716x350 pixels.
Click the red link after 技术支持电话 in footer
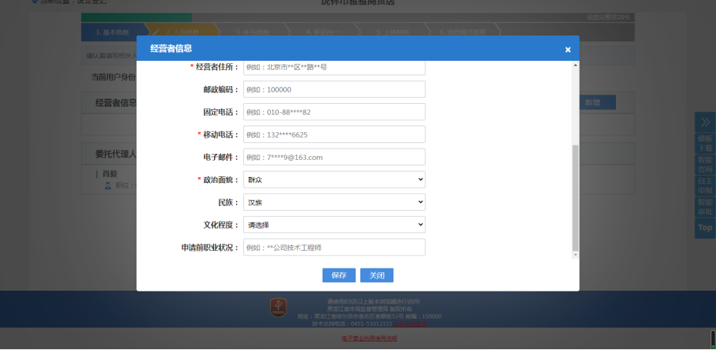(x=410, y=324)
